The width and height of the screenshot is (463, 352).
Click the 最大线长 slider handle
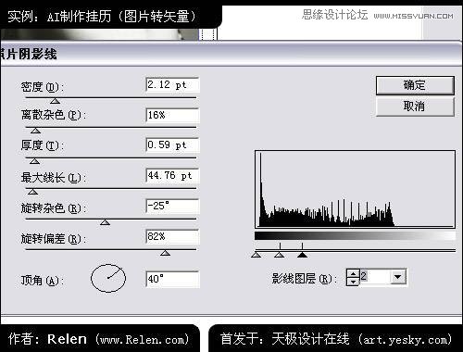coord(32,192)
